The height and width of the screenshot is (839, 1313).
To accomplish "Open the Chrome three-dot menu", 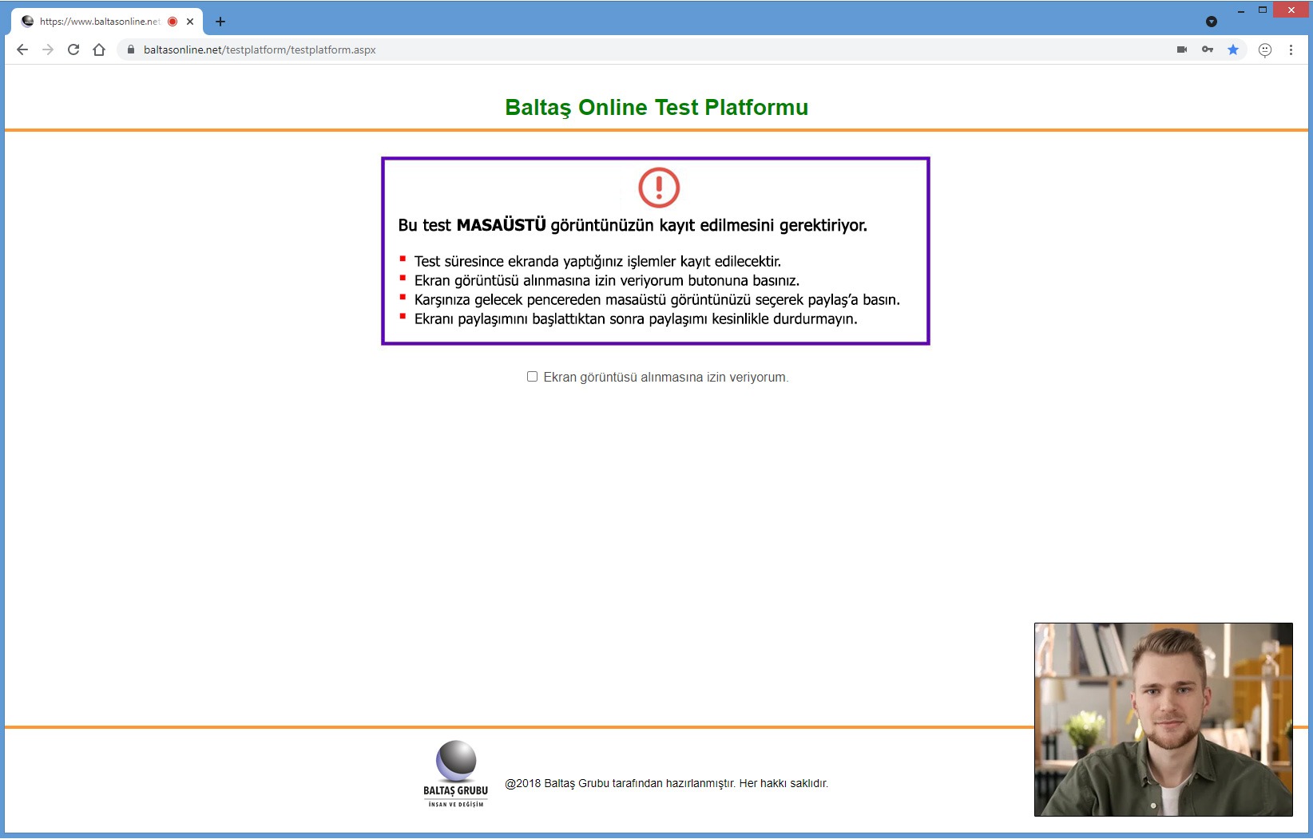I will (1291, 49).
